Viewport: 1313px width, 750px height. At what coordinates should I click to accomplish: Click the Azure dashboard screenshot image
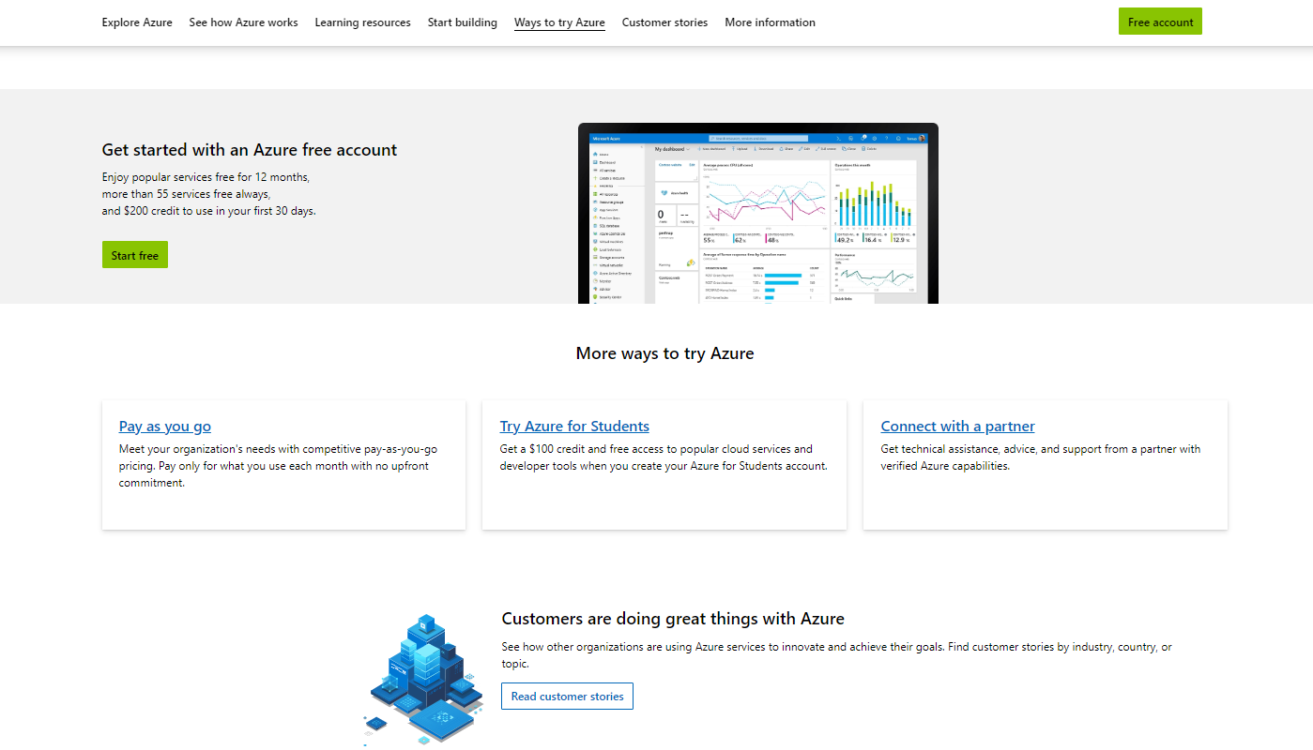(x=758, y=214)
